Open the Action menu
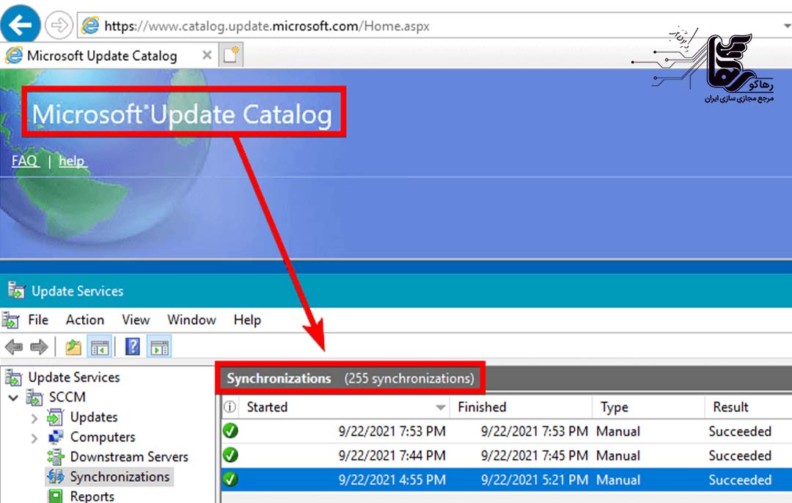 click(85, 320)
